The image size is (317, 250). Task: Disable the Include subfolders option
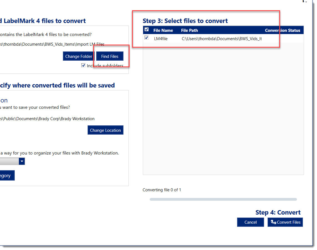click(x=83, y=65)
